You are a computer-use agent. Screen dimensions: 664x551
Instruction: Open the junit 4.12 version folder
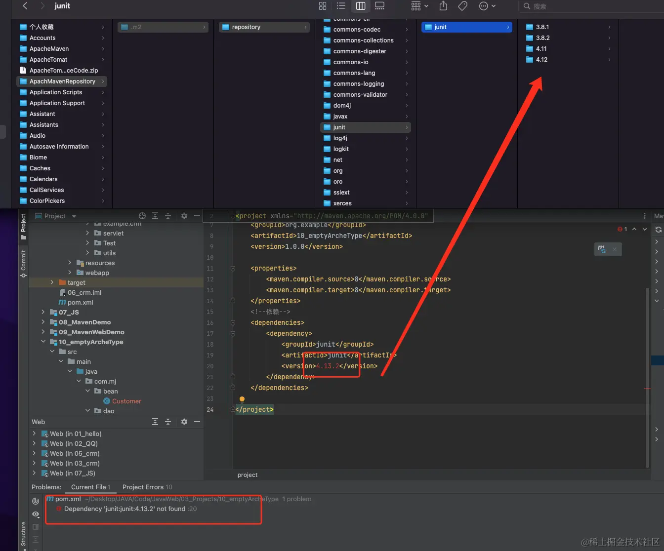(x=568, y=60)
